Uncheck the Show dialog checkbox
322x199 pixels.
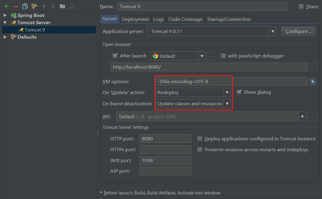[x=239, y=92]
